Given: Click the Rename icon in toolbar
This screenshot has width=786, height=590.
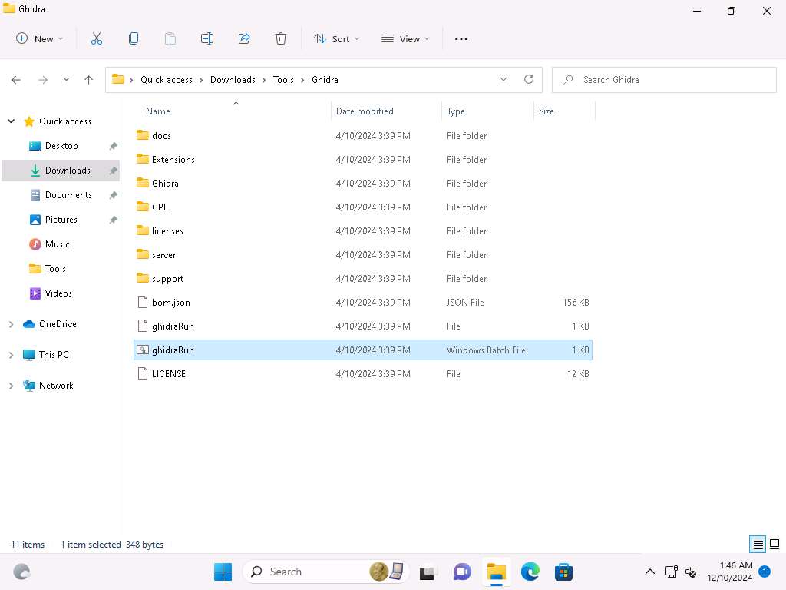Looking at the screenshot, I should (x=207, y=38).
